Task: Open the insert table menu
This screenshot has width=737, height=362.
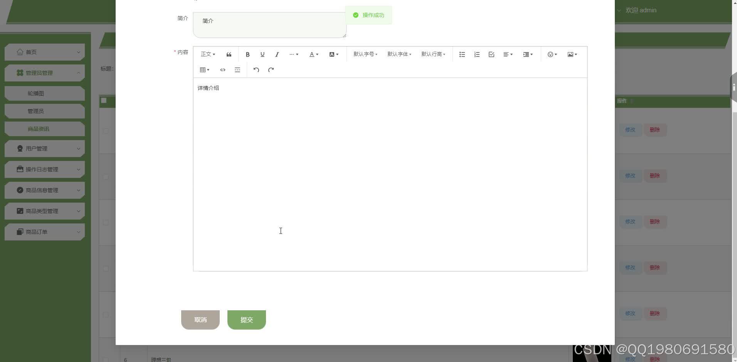Action: pos(205,70)
